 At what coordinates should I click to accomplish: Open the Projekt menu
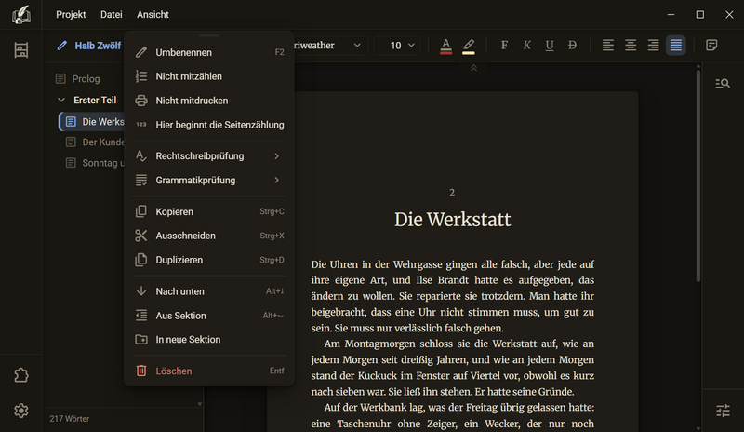point(71,15)
